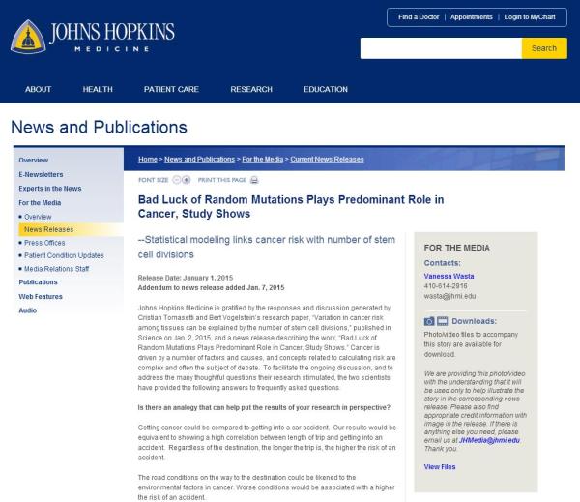Click the printer icon to print page

tap(254, 180)
